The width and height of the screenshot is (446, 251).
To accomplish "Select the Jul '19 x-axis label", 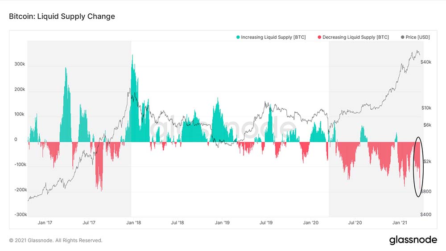I will 266,222.
